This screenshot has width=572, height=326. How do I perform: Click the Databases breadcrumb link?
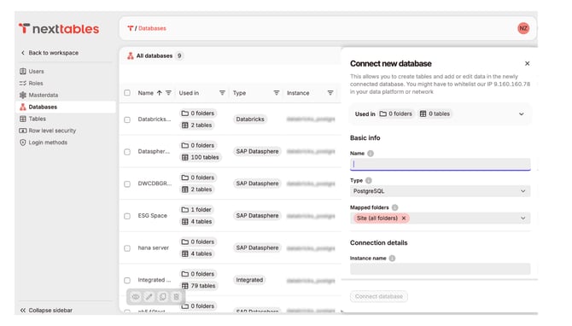click(152, 28)
